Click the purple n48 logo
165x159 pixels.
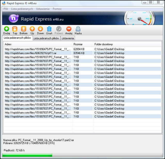click(x=14, y=18)
